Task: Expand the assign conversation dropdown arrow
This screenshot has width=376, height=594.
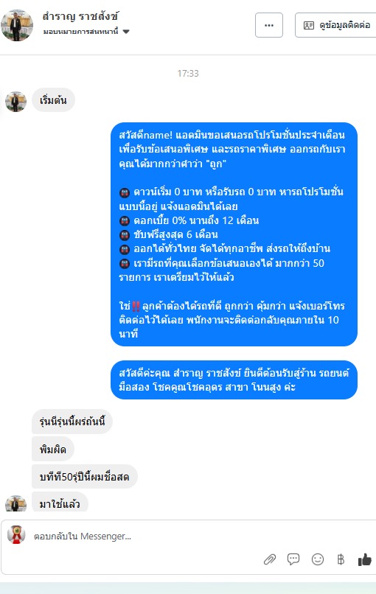Action: (126, 32)
